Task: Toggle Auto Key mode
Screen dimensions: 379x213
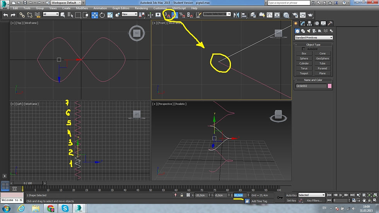Action: [x=291, y=195]
